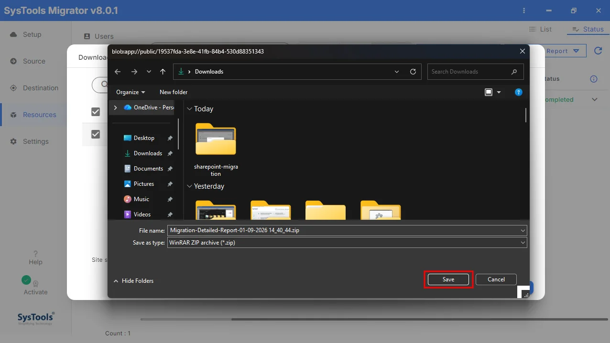The width and height of the screenshot is (610, 343).
Task: Click the Search Downloads box
Action: pos(475,72)
